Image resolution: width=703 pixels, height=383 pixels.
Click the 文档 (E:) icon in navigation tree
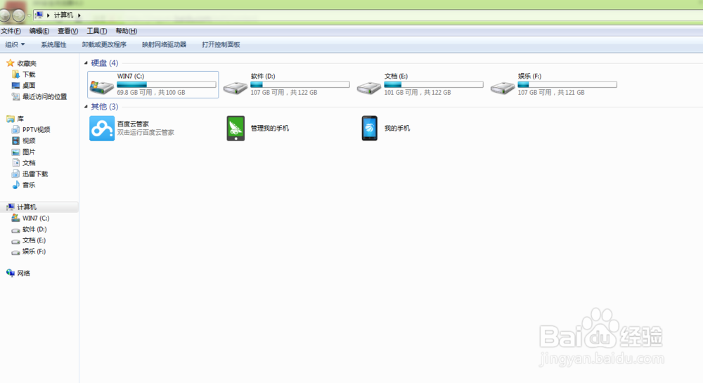[16, 240]
